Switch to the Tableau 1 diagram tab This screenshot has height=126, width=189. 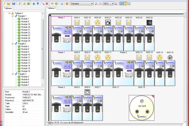click(x=52, y=8)
